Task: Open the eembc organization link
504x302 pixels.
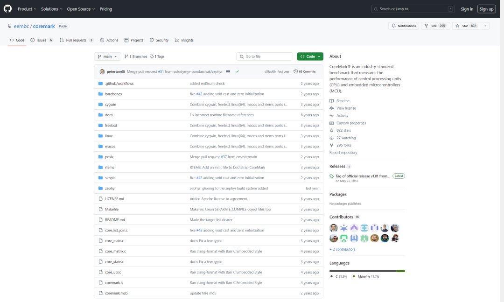Action: 21,27
